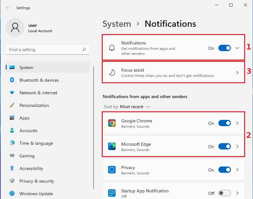The height and width of the screenshot is (199, 253).
Task: Click the Privacy shield app icon in list
Action: (112, 170)
